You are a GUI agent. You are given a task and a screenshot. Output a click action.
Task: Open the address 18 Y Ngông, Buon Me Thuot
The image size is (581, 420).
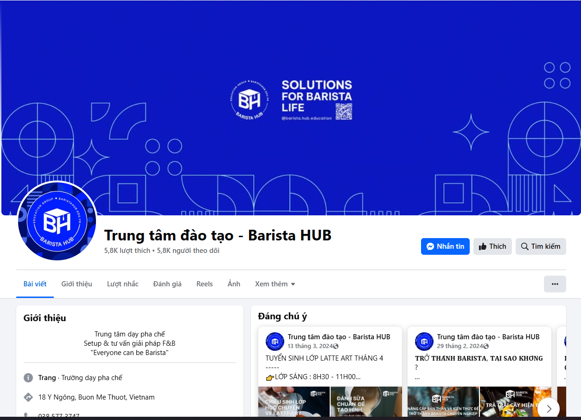click(x=96, y=397)
